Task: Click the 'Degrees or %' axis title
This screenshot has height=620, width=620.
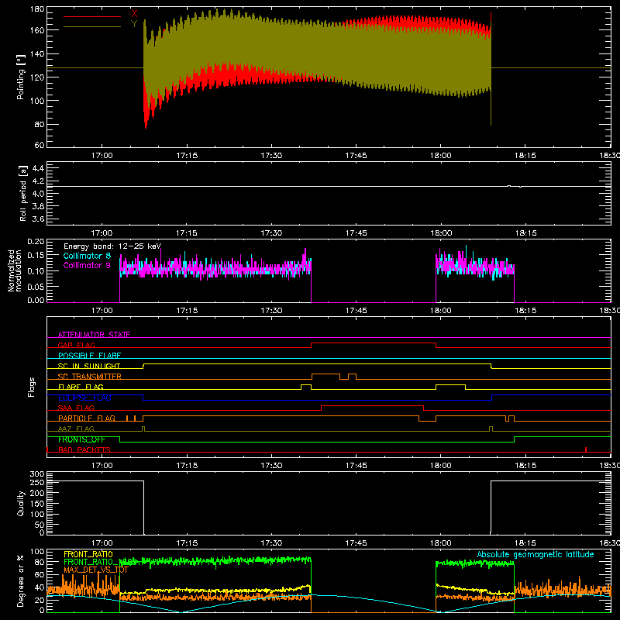Action: (21, 580)
